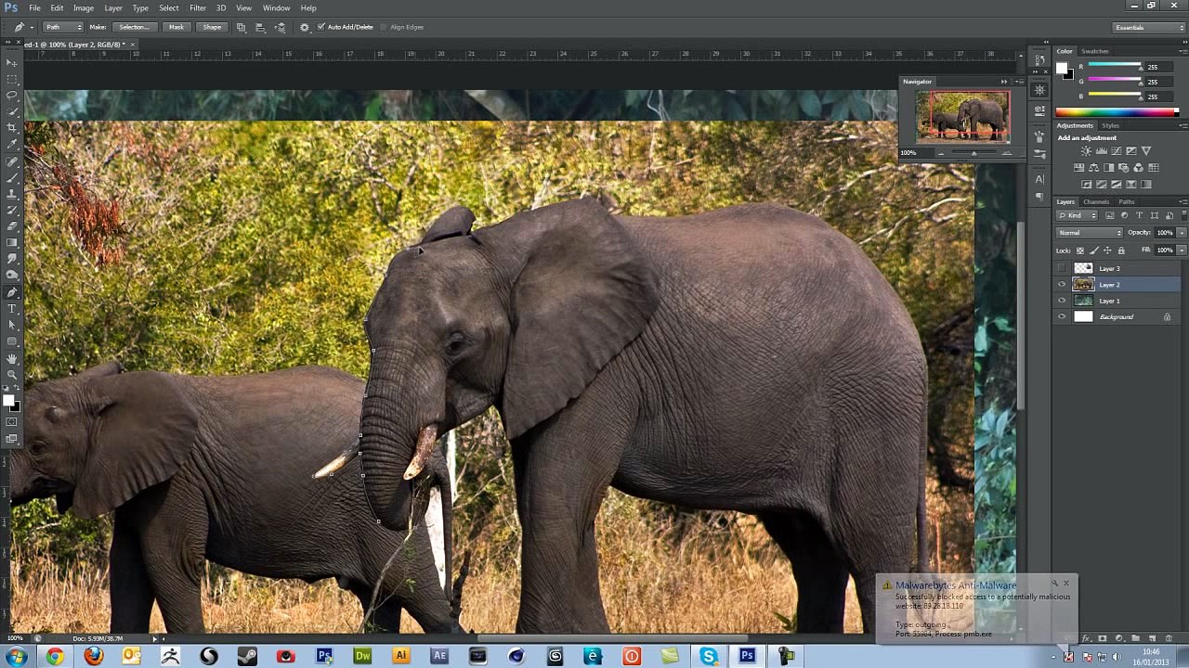
Task: Select the Move tool
Action: (12, 62)
